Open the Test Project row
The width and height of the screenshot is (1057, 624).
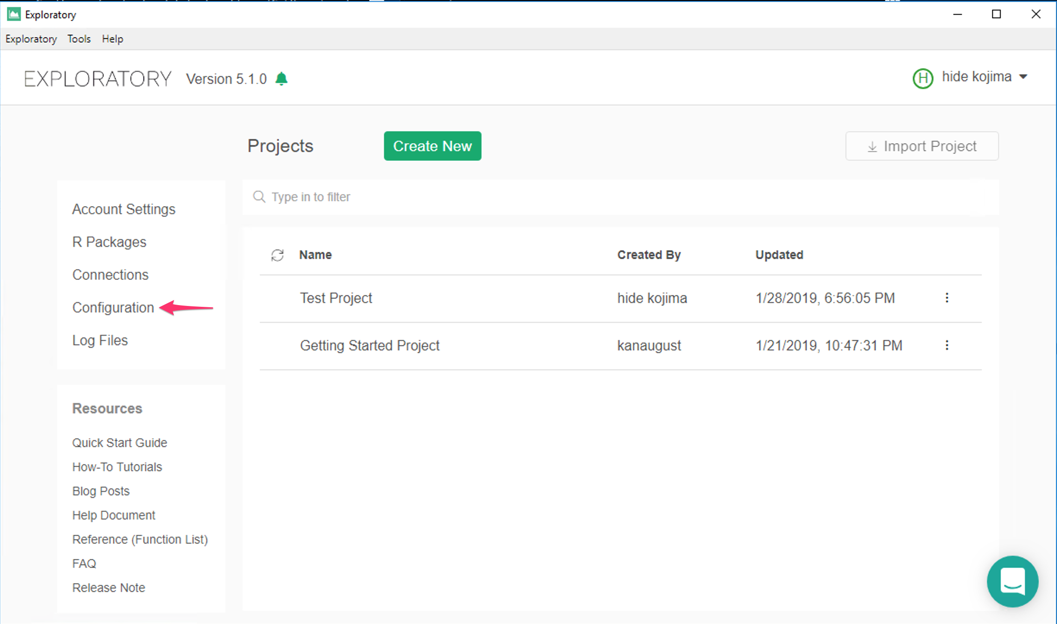pos(620,298)
